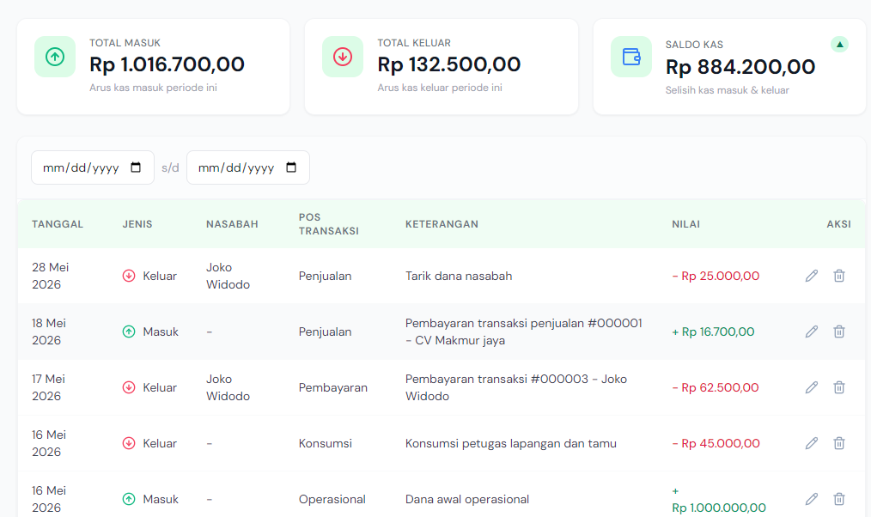Click the green triangle indicator on Saldo Kas

tap(839, 45)
